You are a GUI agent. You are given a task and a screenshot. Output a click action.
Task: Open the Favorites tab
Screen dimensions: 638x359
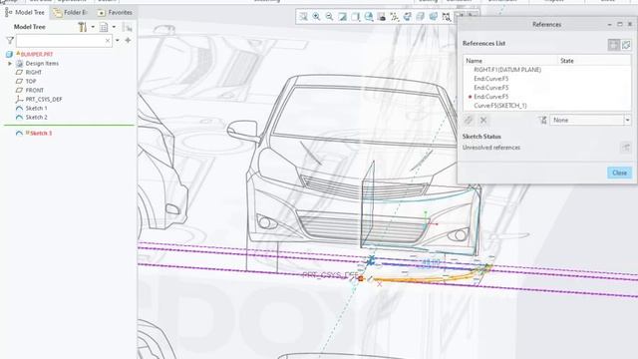click(115, 13)
